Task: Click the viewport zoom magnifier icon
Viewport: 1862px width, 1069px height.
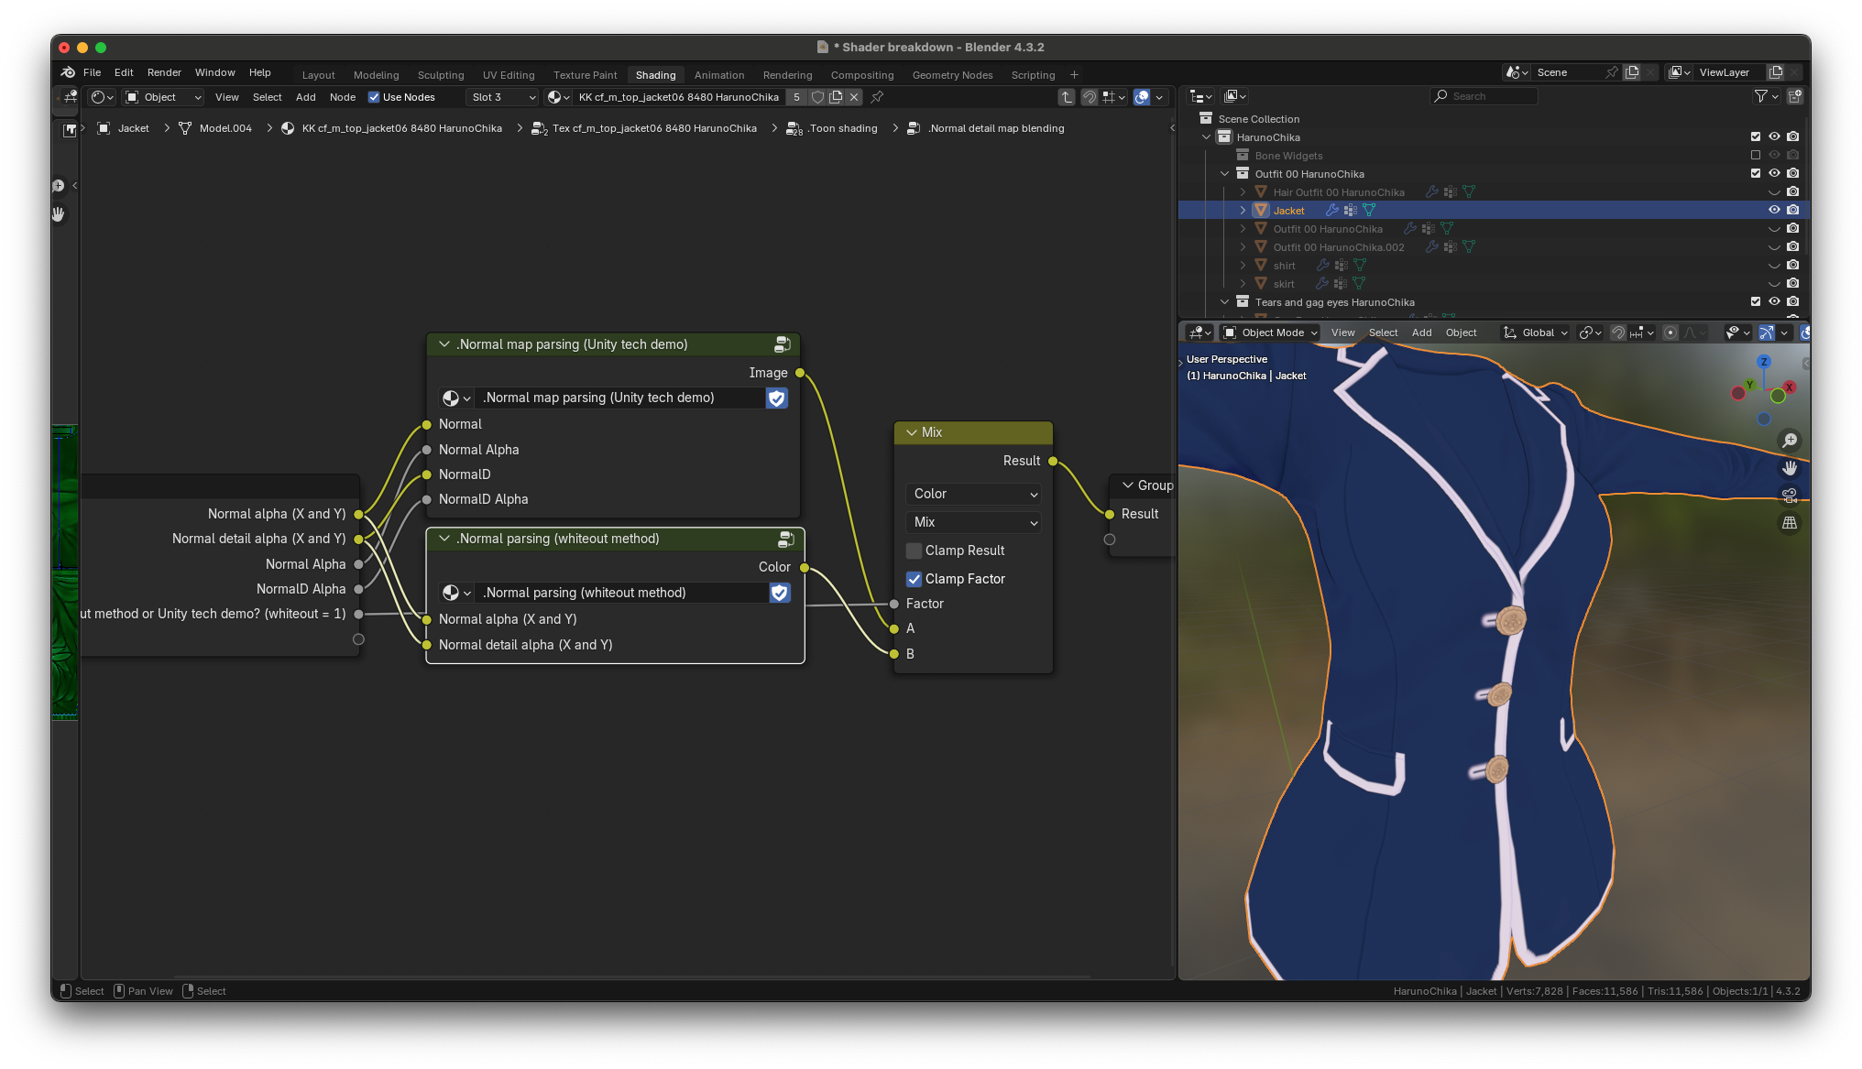Action: pyautogui.click(x=1789, y=441)
